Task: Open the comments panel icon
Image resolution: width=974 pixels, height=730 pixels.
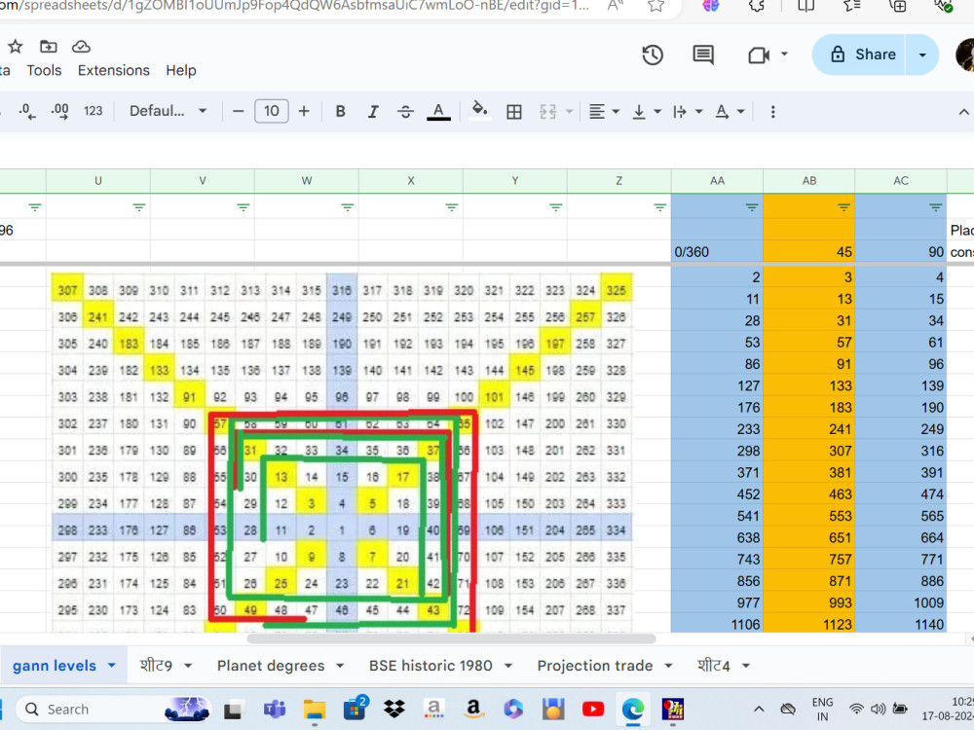Action: 703,55
